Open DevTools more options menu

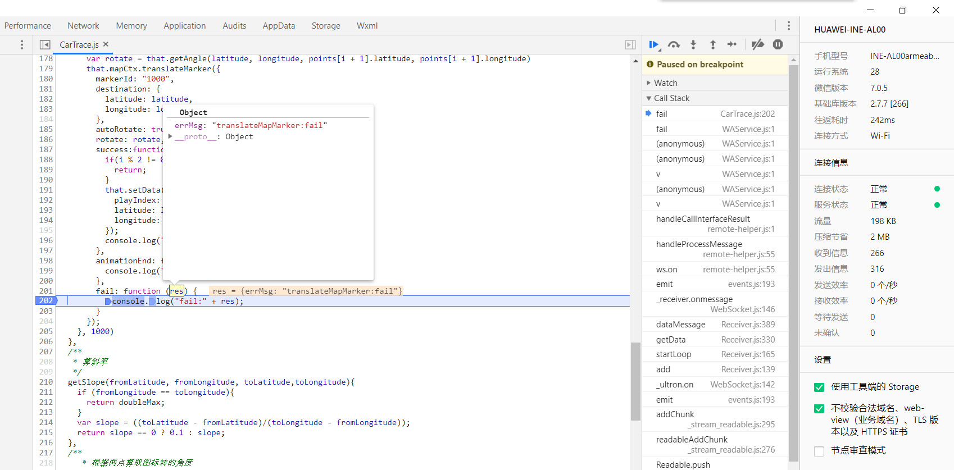(788, 26)
